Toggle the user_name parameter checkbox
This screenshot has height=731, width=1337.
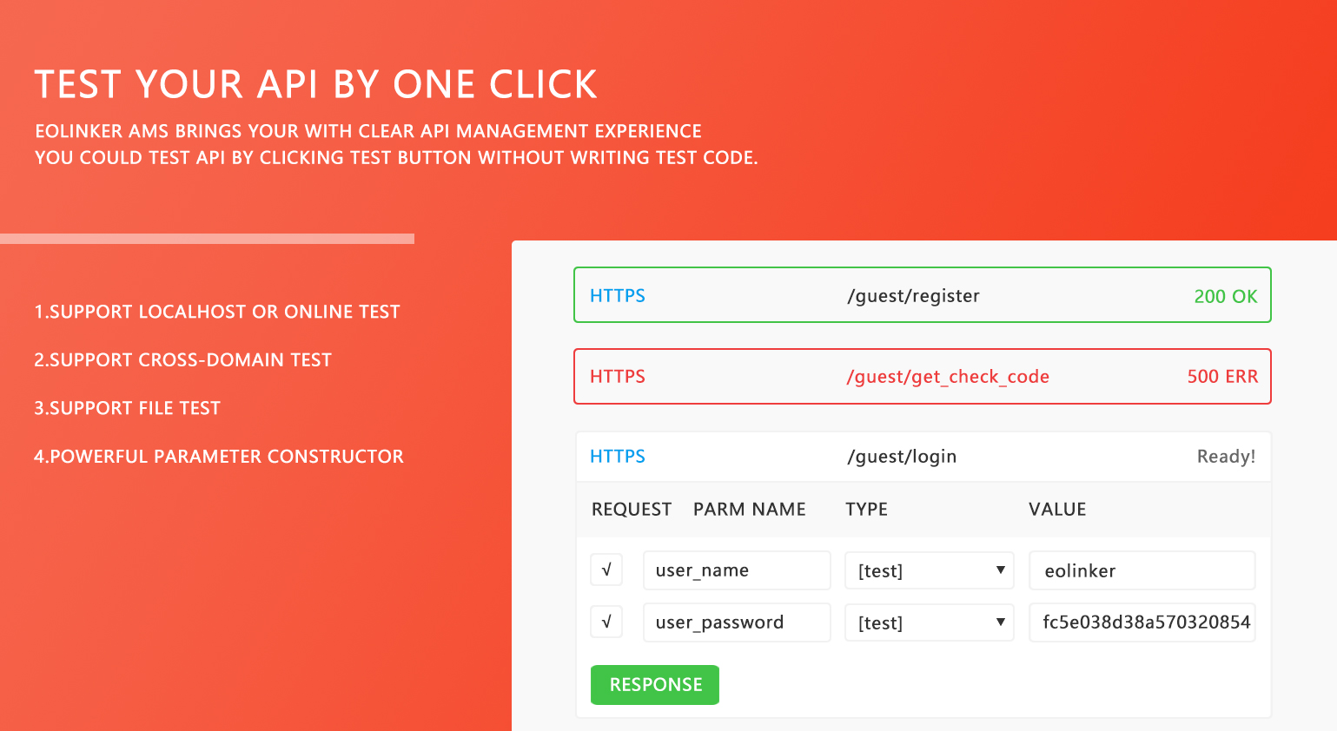[x=606, y=570]
